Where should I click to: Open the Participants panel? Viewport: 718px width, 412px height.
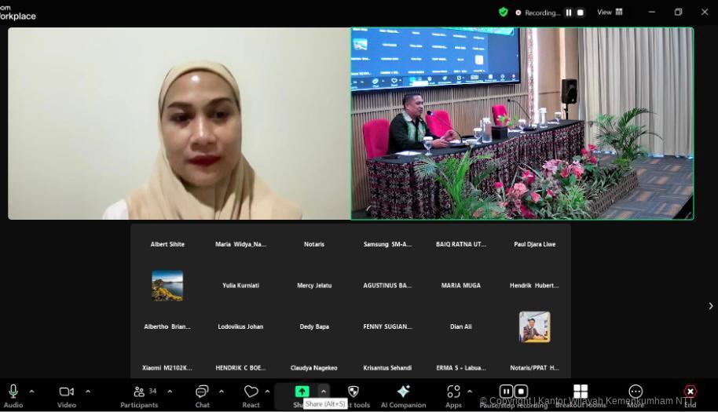click(x=139, y=392)
